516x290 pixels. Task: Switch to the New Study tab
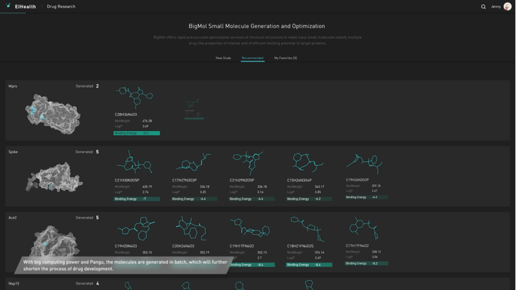223,58
